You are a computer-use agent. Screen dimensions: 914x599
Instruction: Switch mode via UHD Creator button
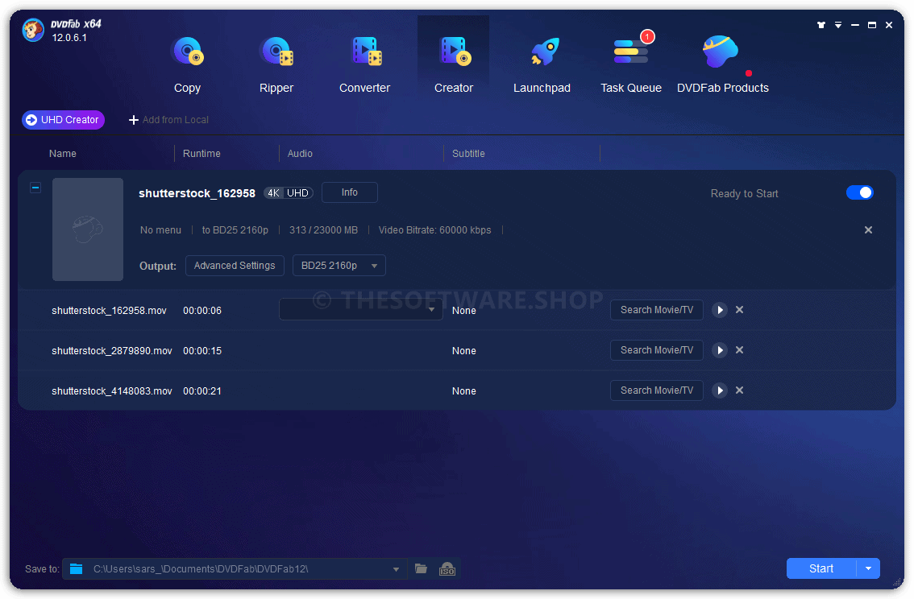63,120
